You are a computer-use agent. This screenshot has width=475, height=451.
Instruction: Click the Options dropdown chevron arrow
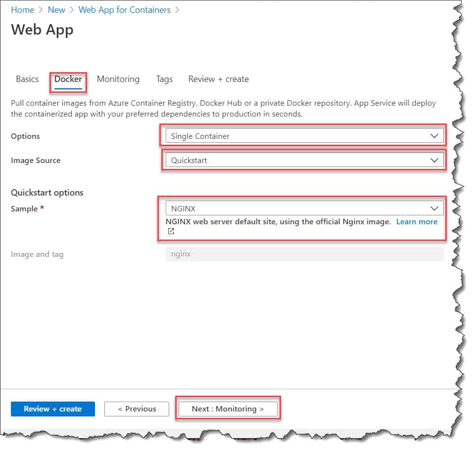434,135
